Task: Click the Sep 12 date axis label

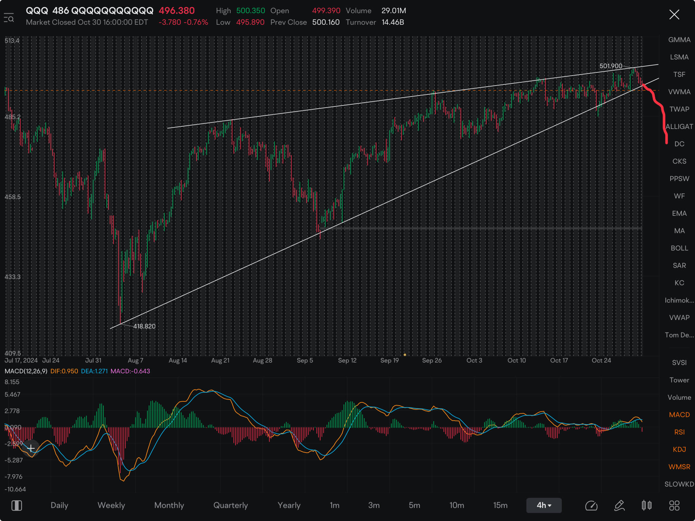Action: point(347,360)
